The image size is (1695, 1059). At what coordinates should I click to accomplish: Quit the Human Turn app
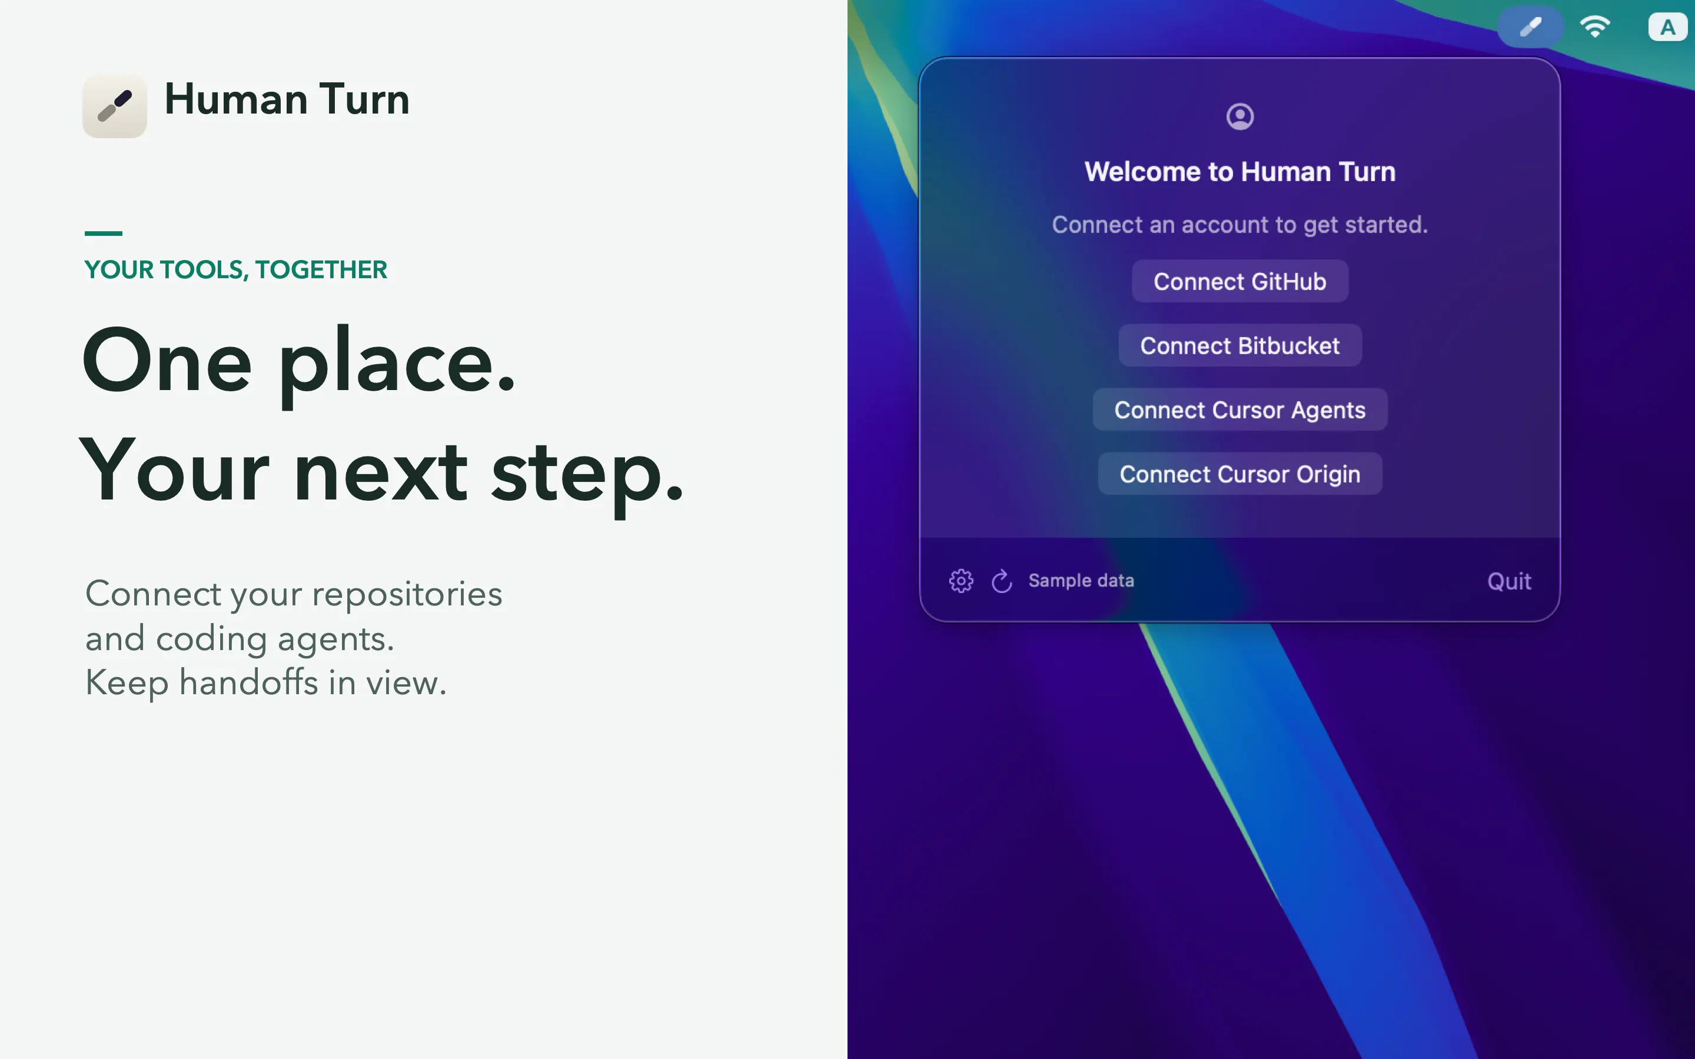pos(1508,581)
